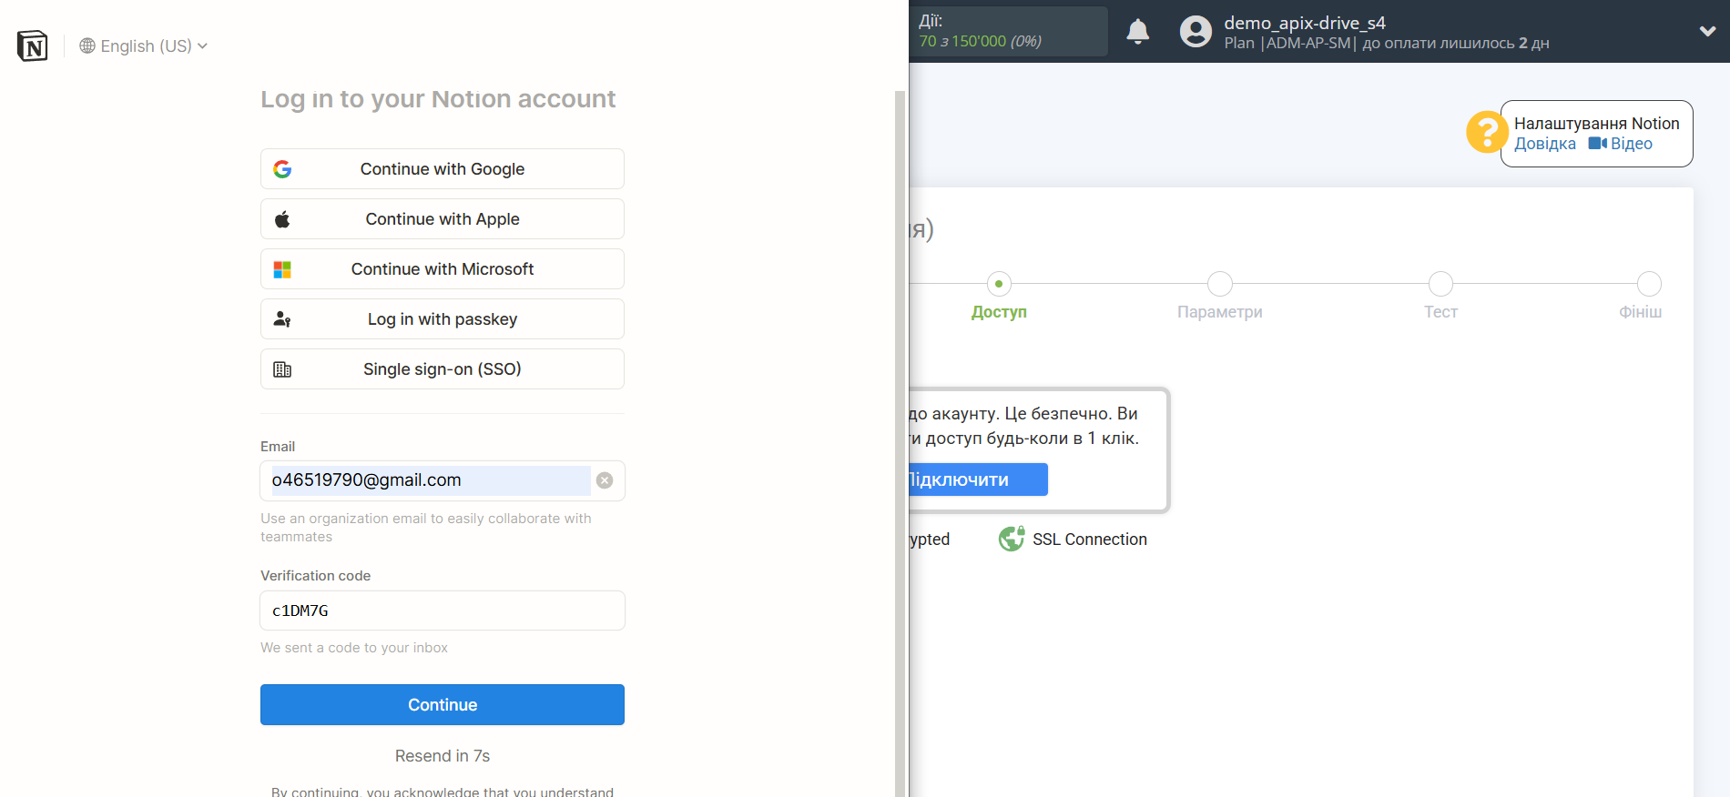Click the Notion logo icon
This screenshot has width=1730, height=797.
tap(33, 45)
